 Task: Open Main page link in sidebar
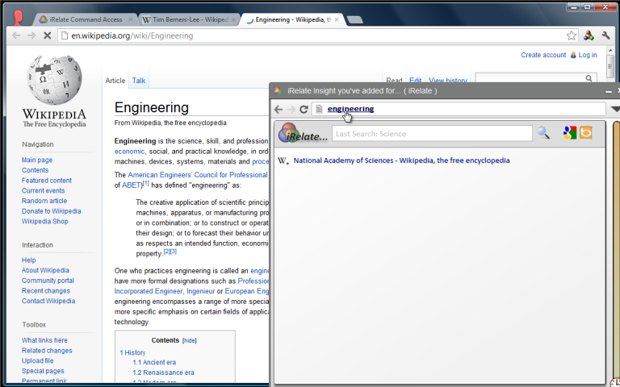click(37, 160)
